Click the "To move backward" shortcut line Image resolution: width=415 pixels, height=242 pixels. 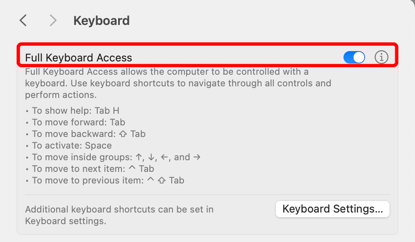(x=89, y=134)
